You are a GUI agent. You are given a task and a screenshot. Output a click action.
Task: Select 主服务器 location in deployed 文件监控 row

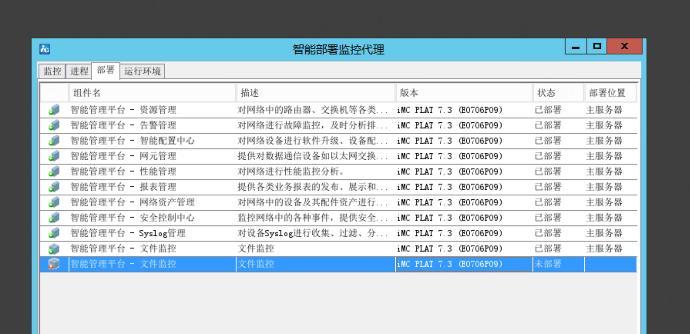pyautogui.click(x=604, y=249)
